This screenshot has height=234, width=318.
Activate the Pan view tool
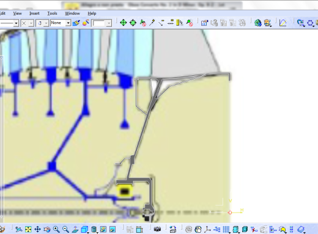[x=38, y=229]
